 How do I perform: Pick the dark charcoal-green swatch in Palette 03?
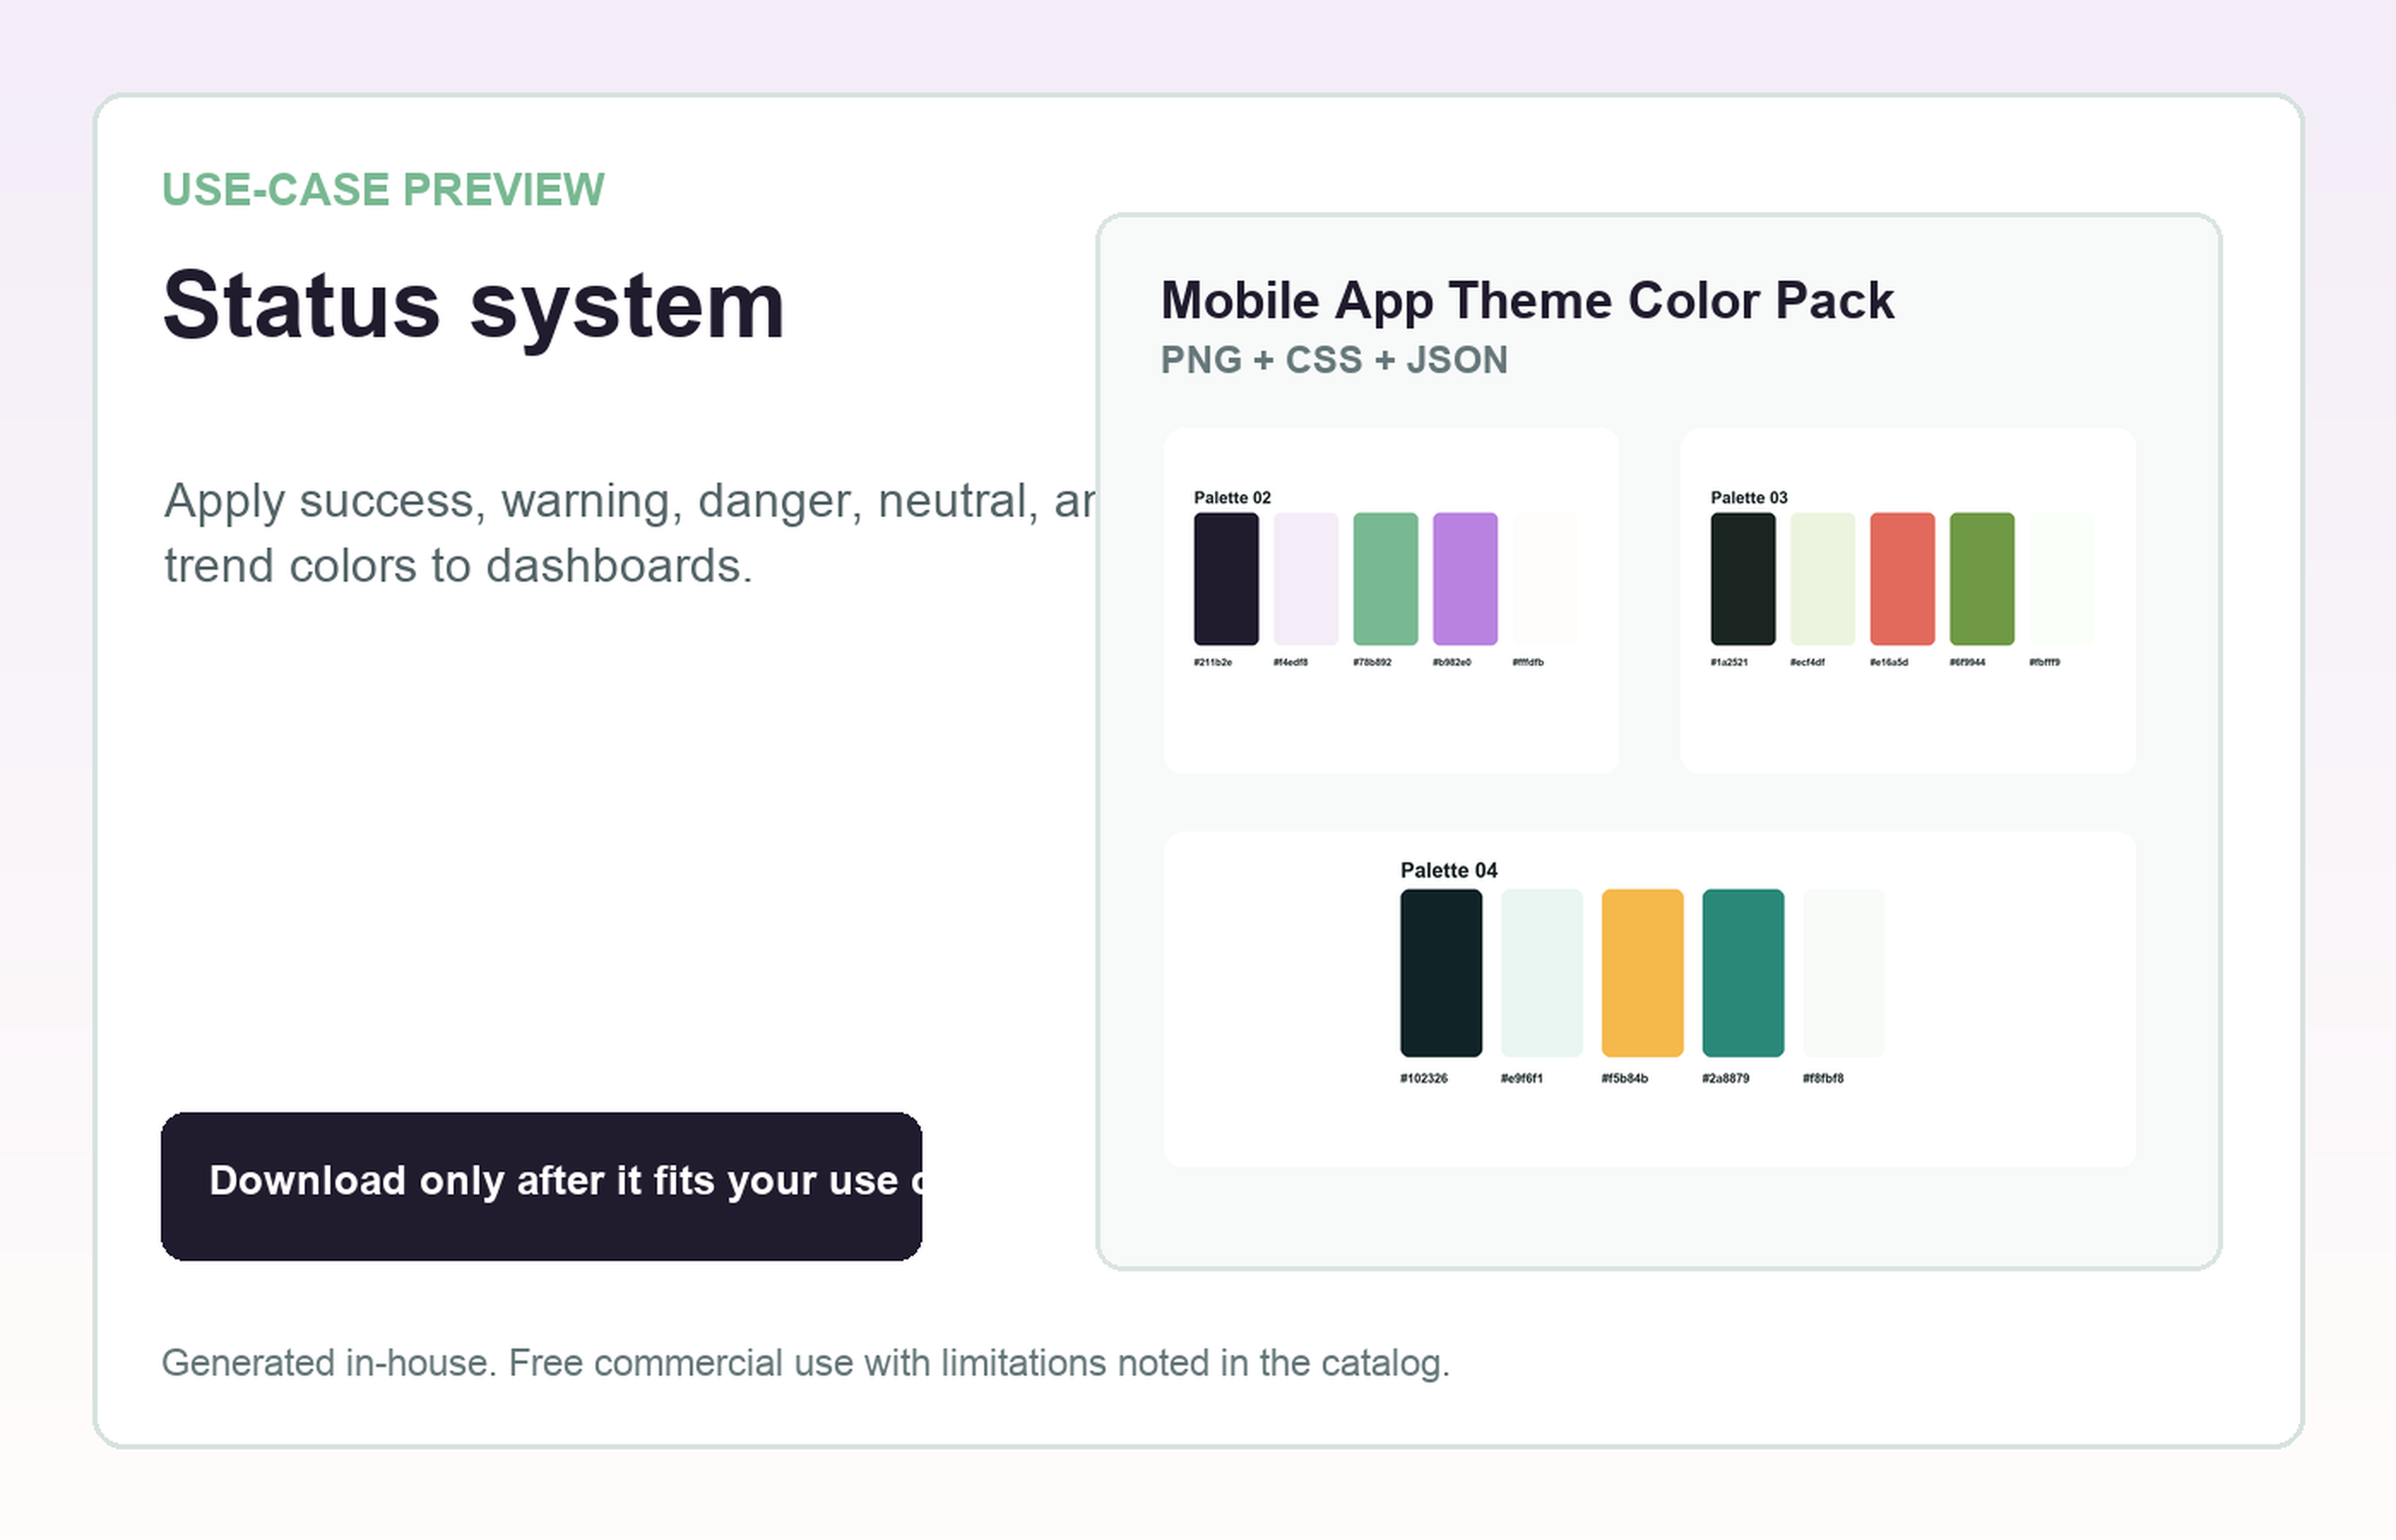1743,579
